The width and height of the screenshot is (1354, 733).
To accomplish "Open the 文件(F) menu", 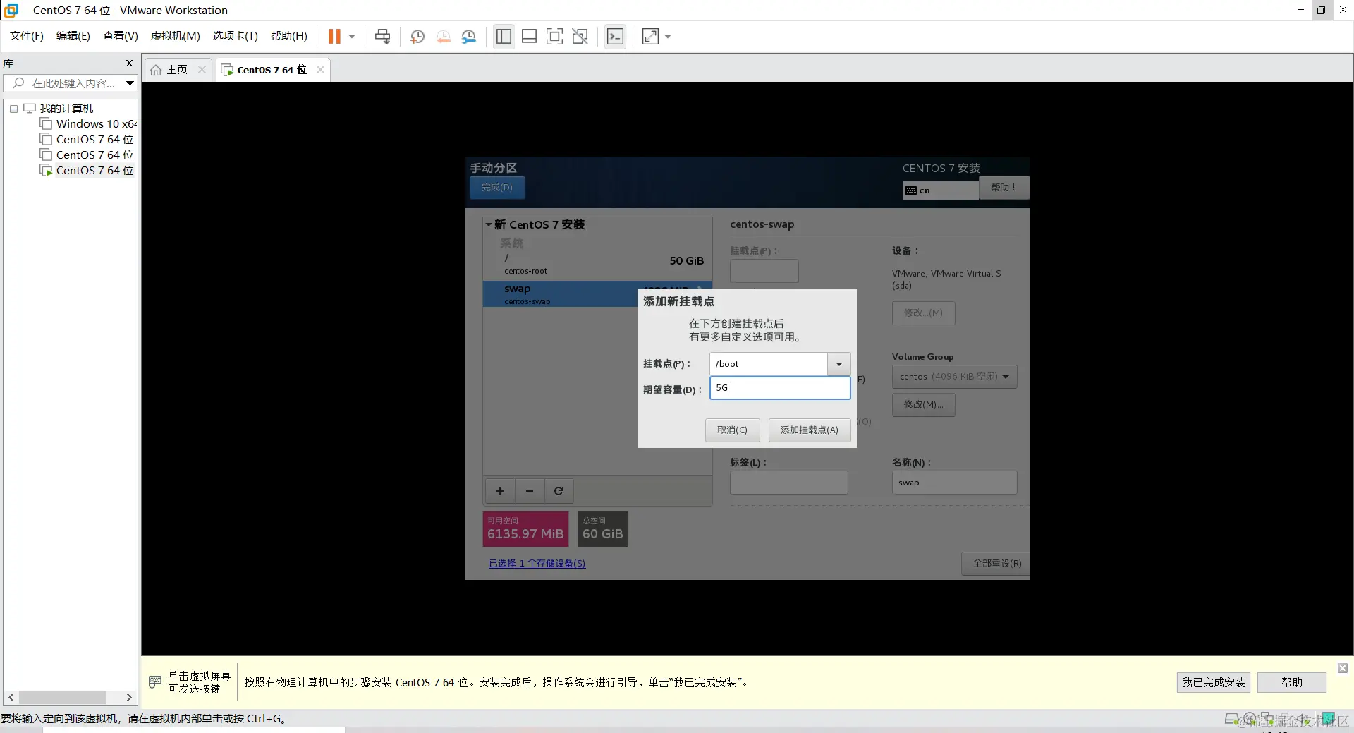I will 27,36.
